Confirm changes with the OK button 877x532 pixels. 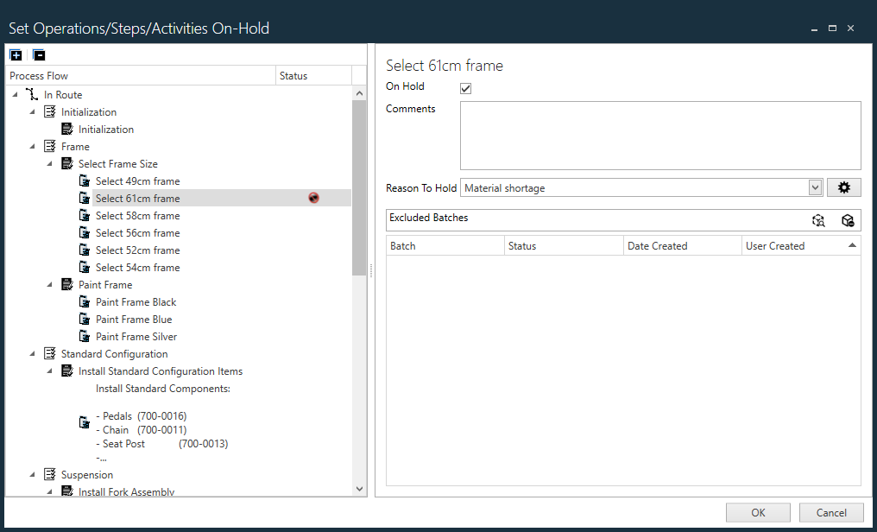tap(757, 512)
